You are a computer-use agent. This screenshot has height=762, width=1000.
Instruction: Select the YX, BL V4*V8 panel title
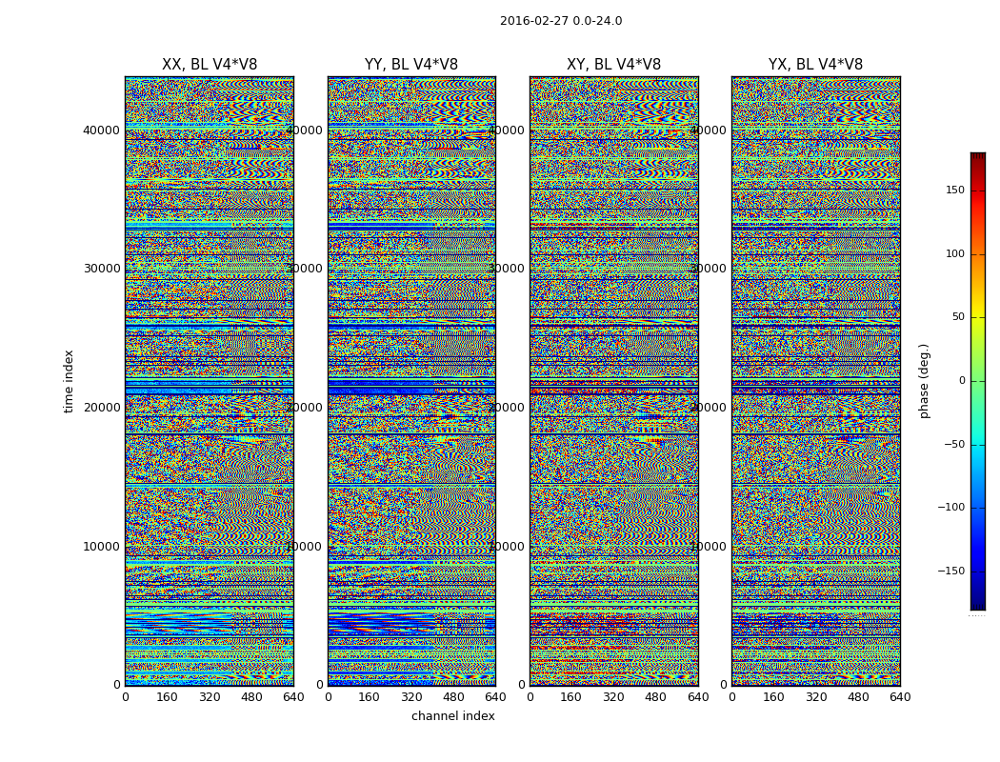815,65
